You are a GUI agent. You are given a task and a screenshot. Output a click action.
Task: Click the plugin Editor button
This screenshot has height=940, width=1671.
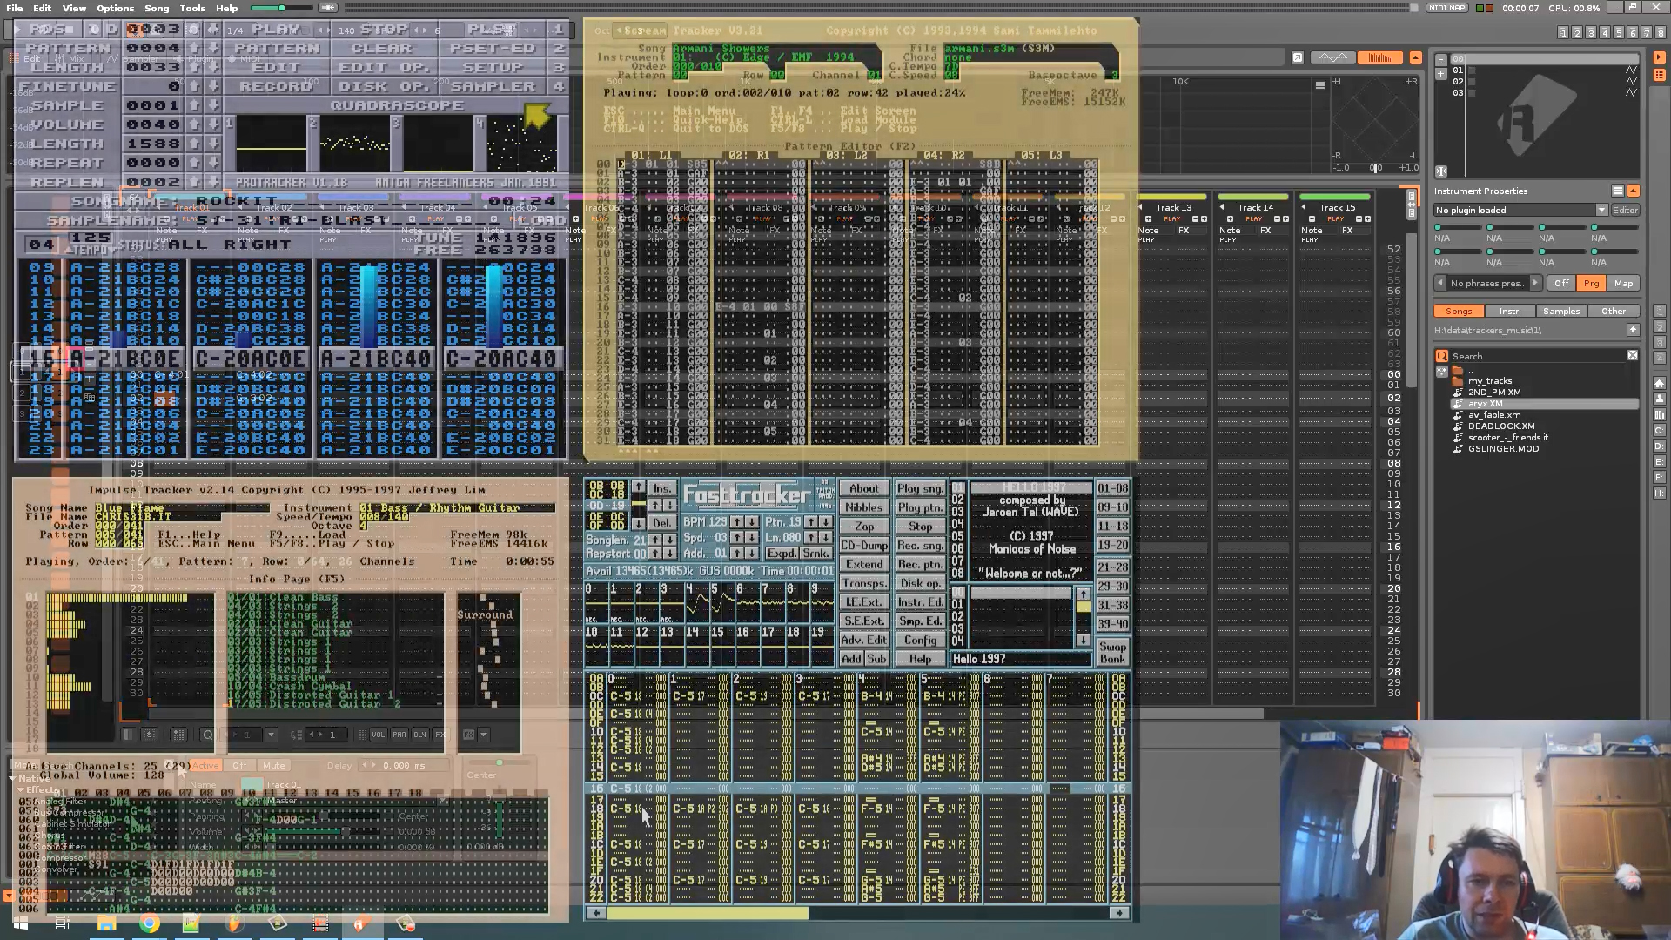pyautogui.click(x=1625, y=210)
